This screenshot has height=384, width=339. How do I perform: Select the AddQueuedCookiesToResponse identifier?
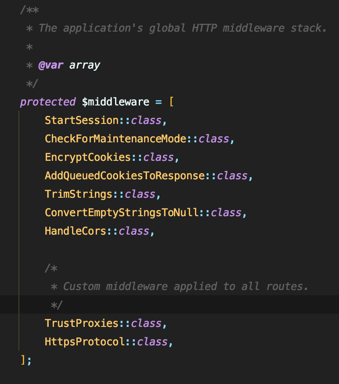coord(125,176)
